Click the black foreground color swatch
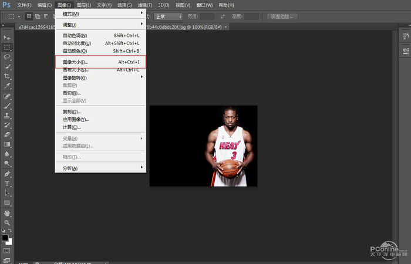The height and width of the screenshot is (264, 411). tap(5, 238)
